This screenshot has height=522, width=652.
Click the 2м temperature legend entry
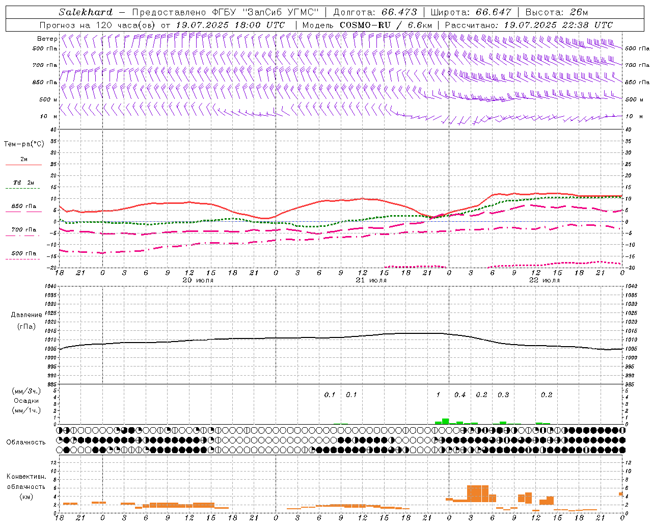coord(24,160)
